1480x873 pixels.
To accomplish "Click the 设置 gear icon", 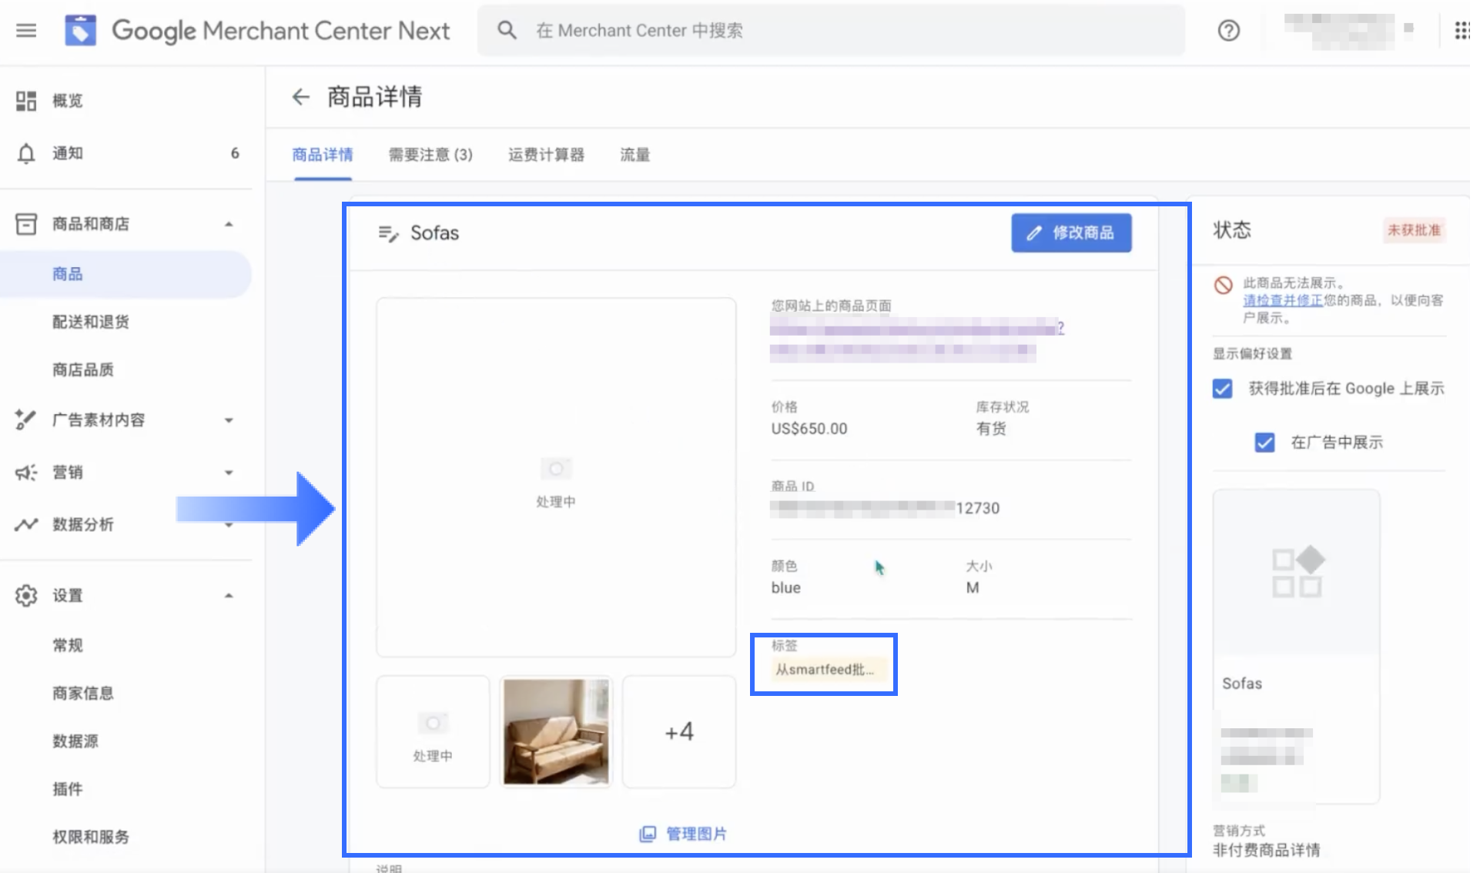I will (x=26, y=595).
